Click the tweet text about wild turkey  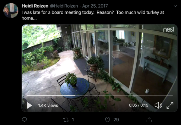click(93, 15)
